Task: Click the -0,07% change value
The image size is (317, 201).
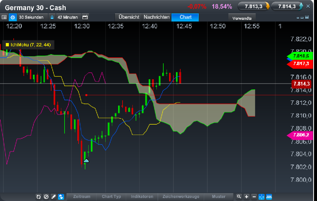Action: pos(197,7)
